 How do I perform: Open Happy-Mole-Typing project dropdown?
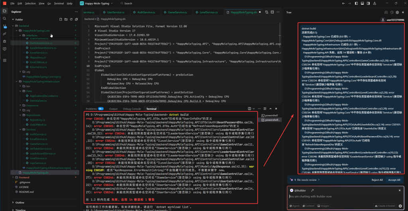(x=96, y=3)
